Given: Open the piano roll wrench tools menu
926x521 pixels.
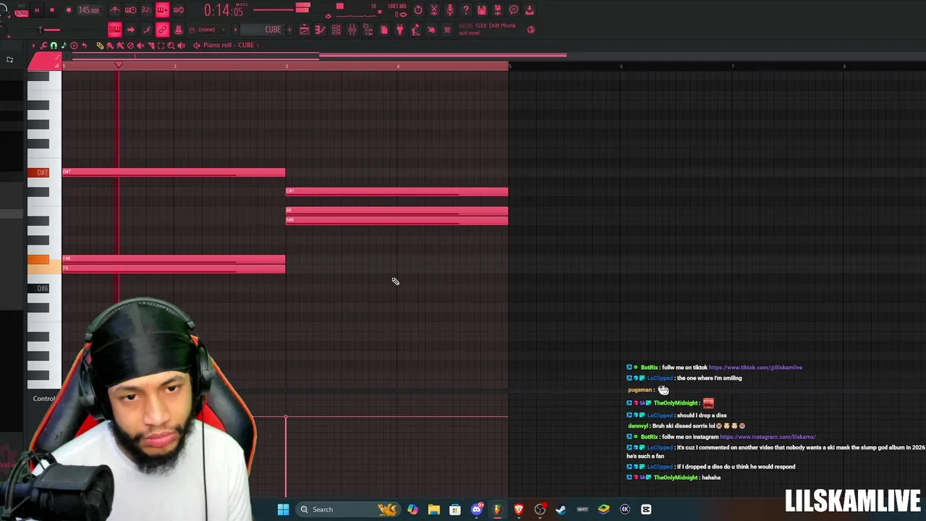Looking at the screenshot, I should [43, 45].
